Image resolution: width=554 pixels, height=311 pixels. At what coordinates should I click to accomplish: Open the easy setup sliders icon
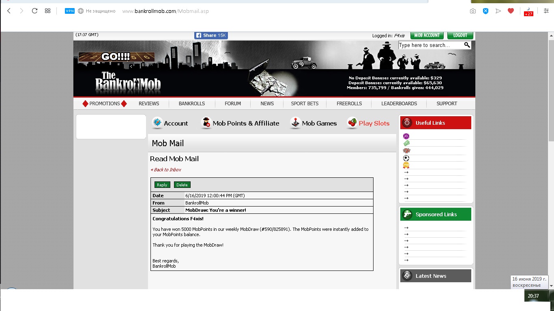[546, 11]
